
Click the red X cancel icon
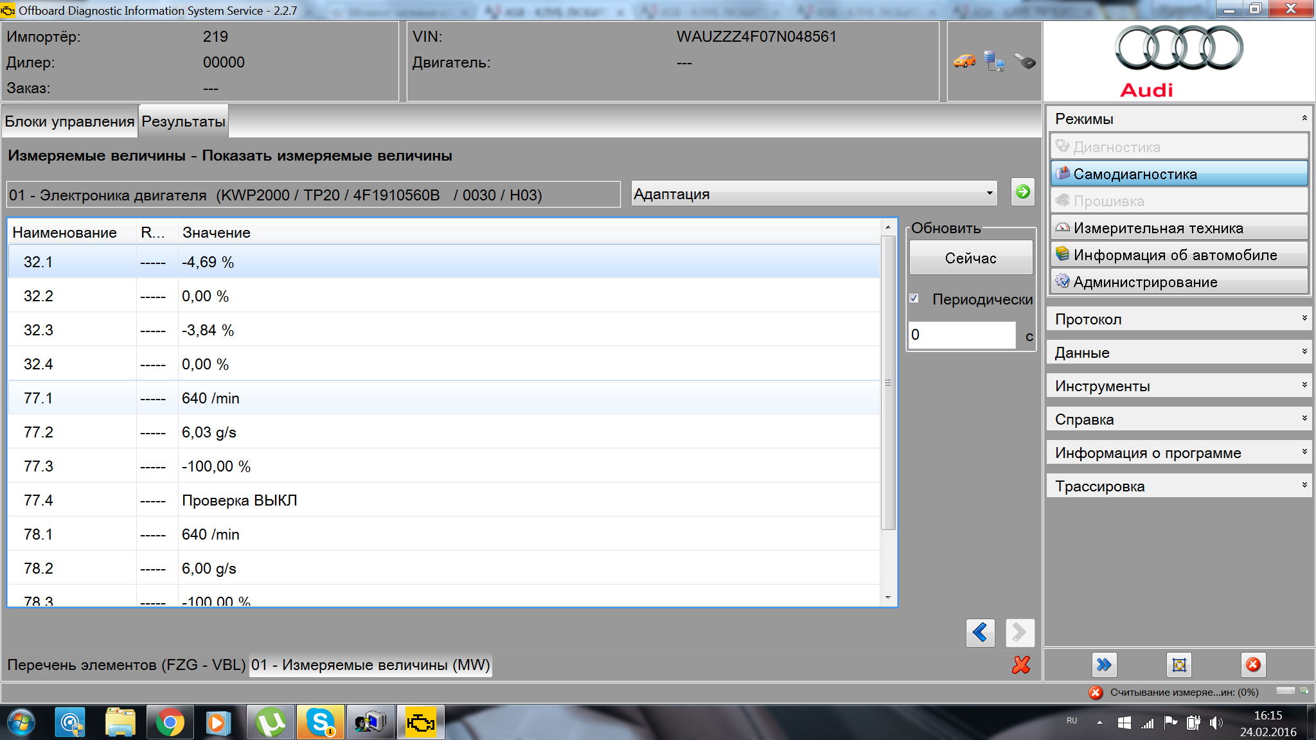coord(1020,665)
